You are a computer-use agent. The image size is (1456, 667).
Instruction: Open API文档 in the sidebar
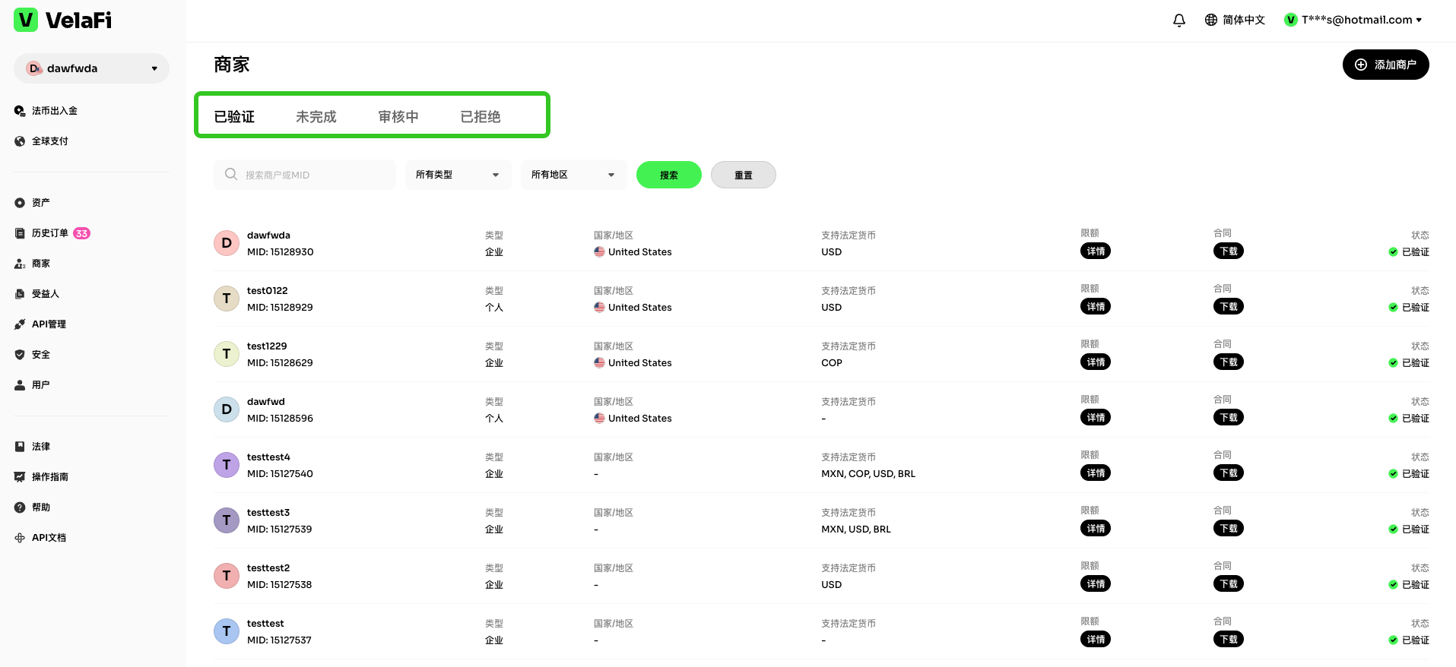[49, 538]
